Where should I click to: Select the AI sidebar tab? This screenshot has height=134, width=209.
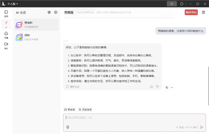[x=6, y=24]
